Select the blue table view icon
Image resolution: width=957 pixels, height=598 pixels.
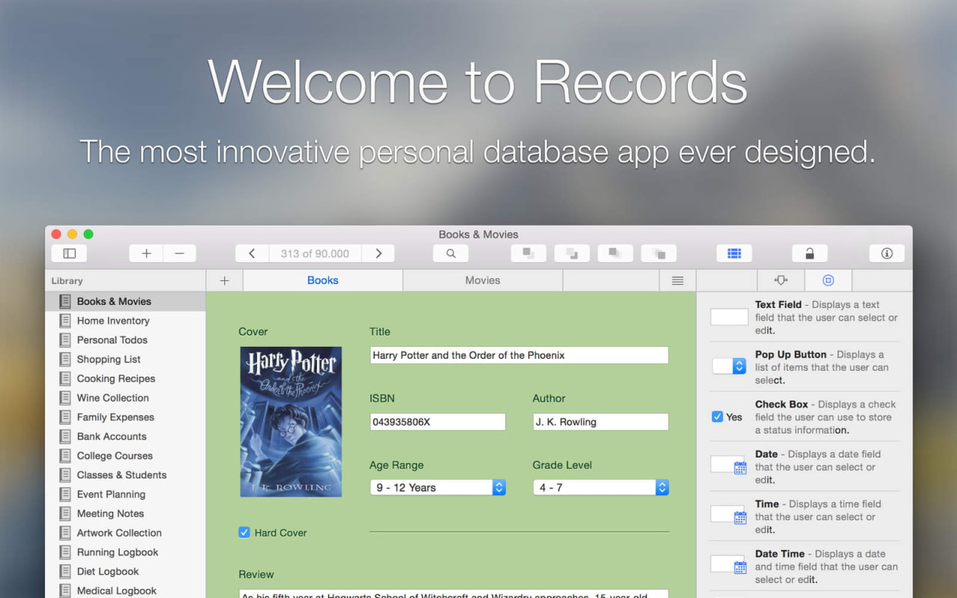[x=734, y=253]
